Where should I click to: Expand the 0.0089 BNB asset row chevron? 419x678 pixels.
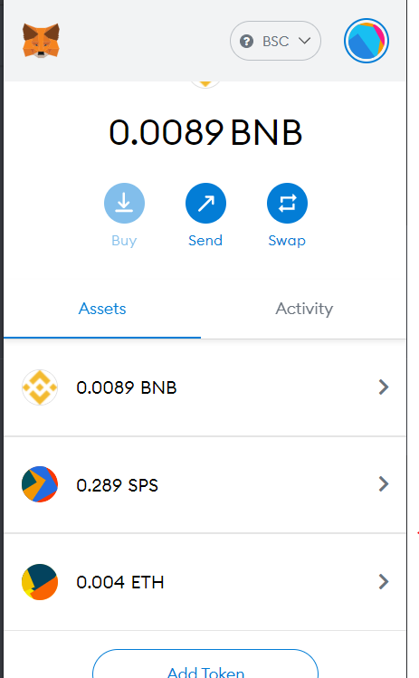pos(383,387)
